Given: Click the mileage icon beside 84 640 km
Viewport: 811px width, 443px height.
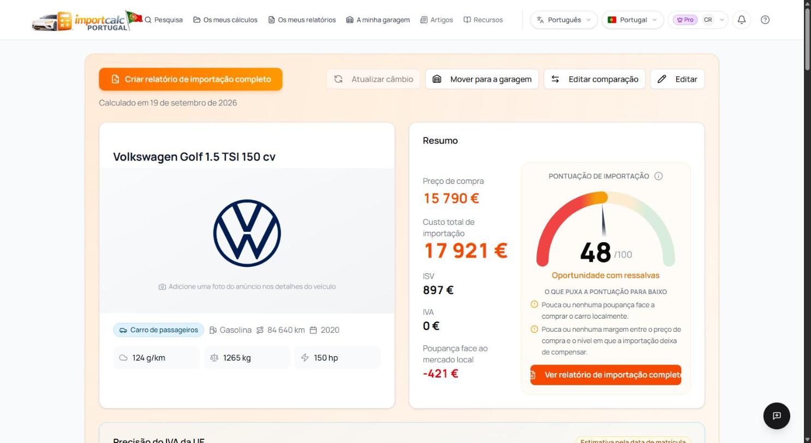Looking at the screenshot, I should coord(260,330).
